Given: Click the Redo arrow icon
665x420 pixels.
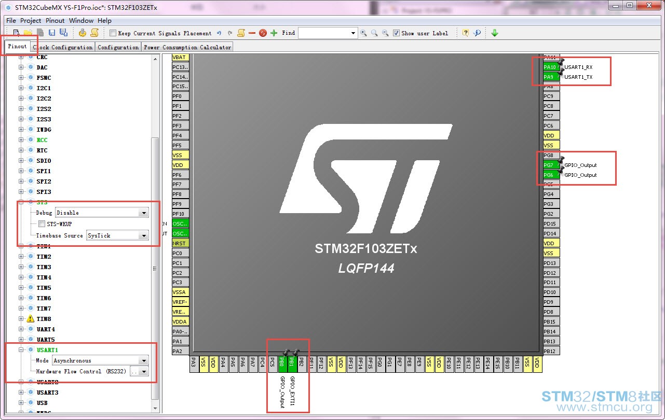Looking at the screenshot, I should click(230, 33).
